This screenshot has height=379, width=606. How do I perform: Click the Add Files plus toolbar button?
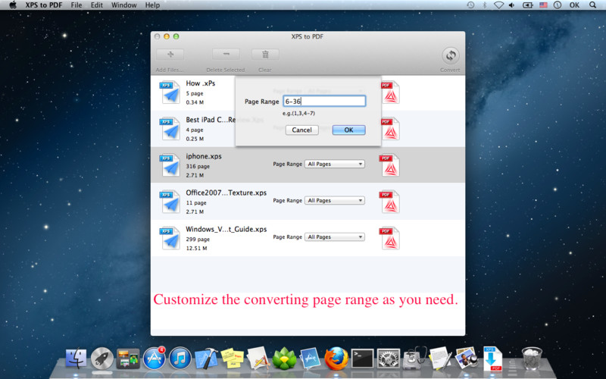pos(170,55)
